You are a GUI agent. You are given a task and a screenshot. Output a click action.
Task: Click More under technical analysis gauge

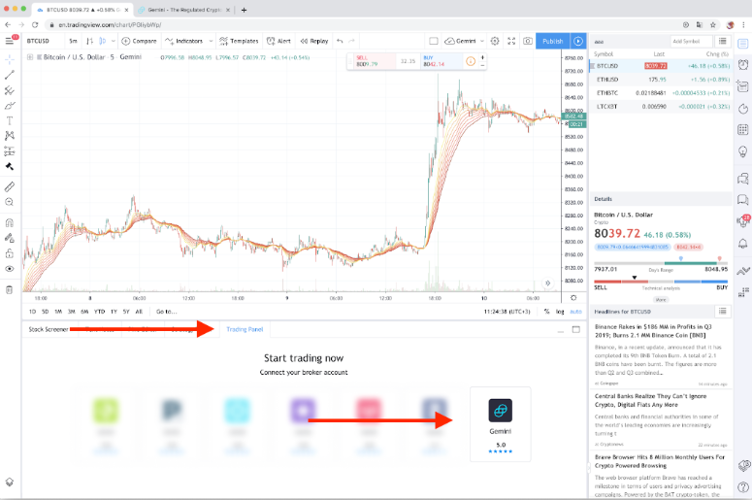[661, 299]
